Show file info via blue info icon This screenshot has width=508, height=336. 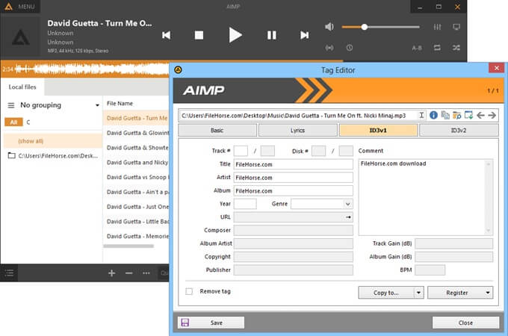433,115
